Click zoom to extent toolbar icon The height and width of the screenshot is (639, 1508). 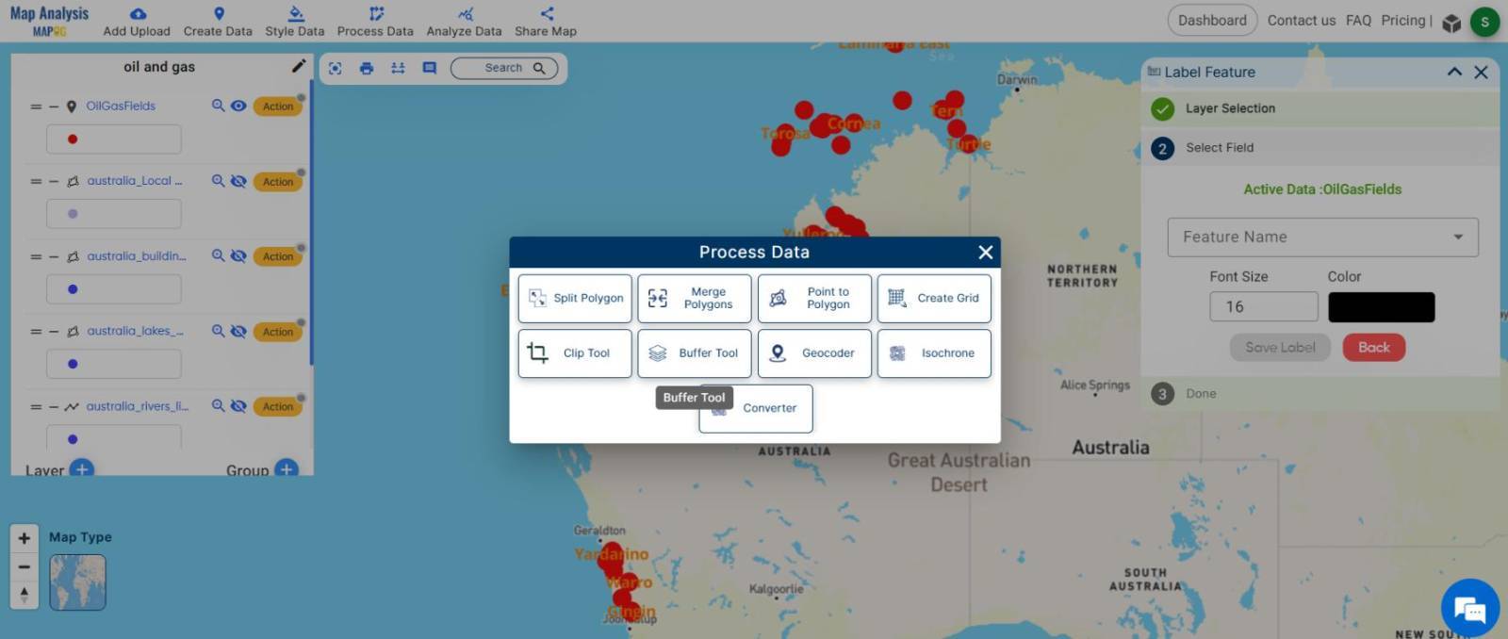click(335, 68)
